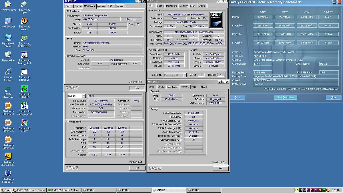Switch to the SPD tab in Memory window
The height and width of the screenshot is (193, 343).
(x=194, y=87)
